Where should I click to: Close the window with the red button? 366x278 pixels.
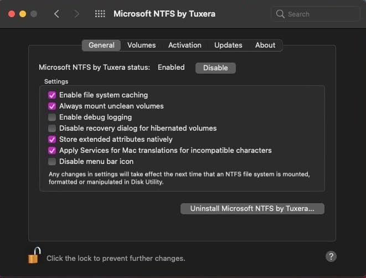[12, 14]
